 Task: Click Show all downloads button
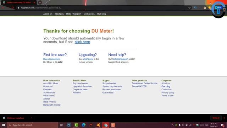[x=216, y=118]
